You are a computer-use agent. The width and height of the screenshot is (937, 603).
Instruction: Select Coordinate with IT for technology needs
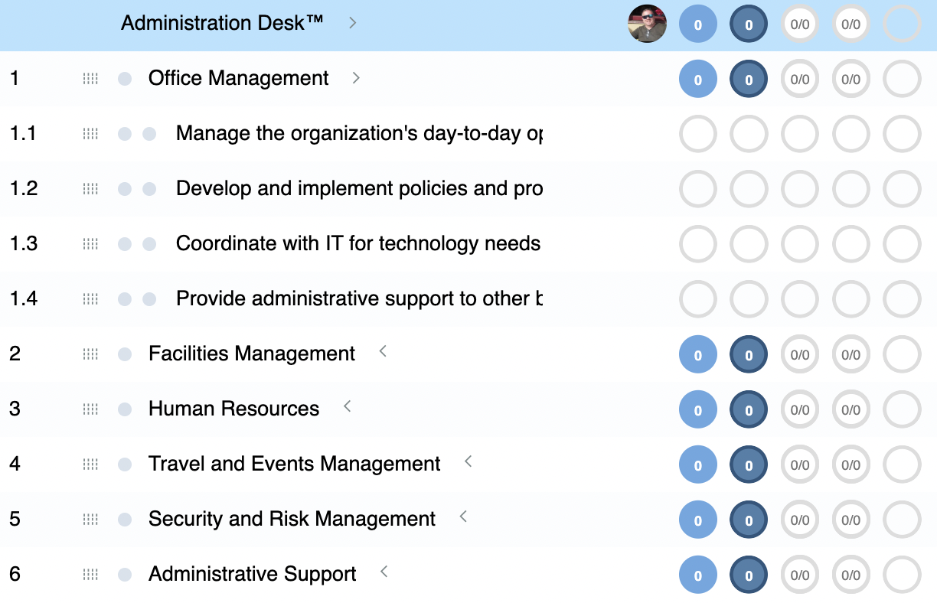357,243
